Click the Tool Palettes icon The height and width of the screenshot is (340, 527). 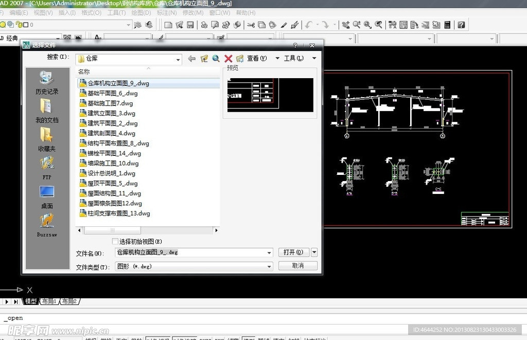click(x=414, y=25)
